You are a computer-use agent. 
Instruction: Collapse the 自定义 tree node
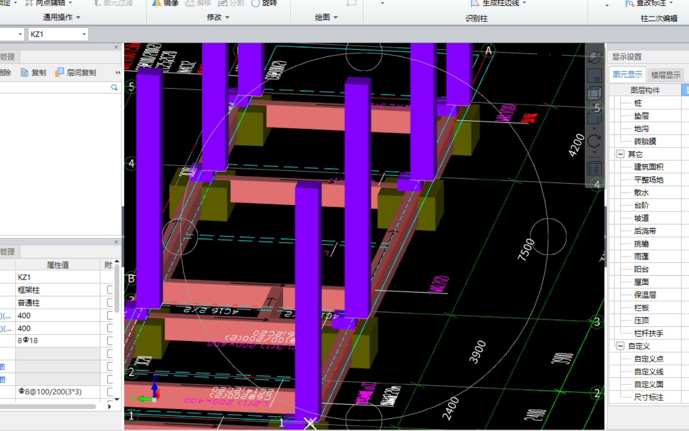[x=620, y=346]
